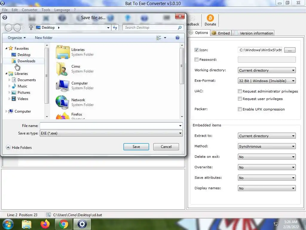Enable UPX compression checkbox
Viewport: 306px width, 230px height.
point(240,109)
